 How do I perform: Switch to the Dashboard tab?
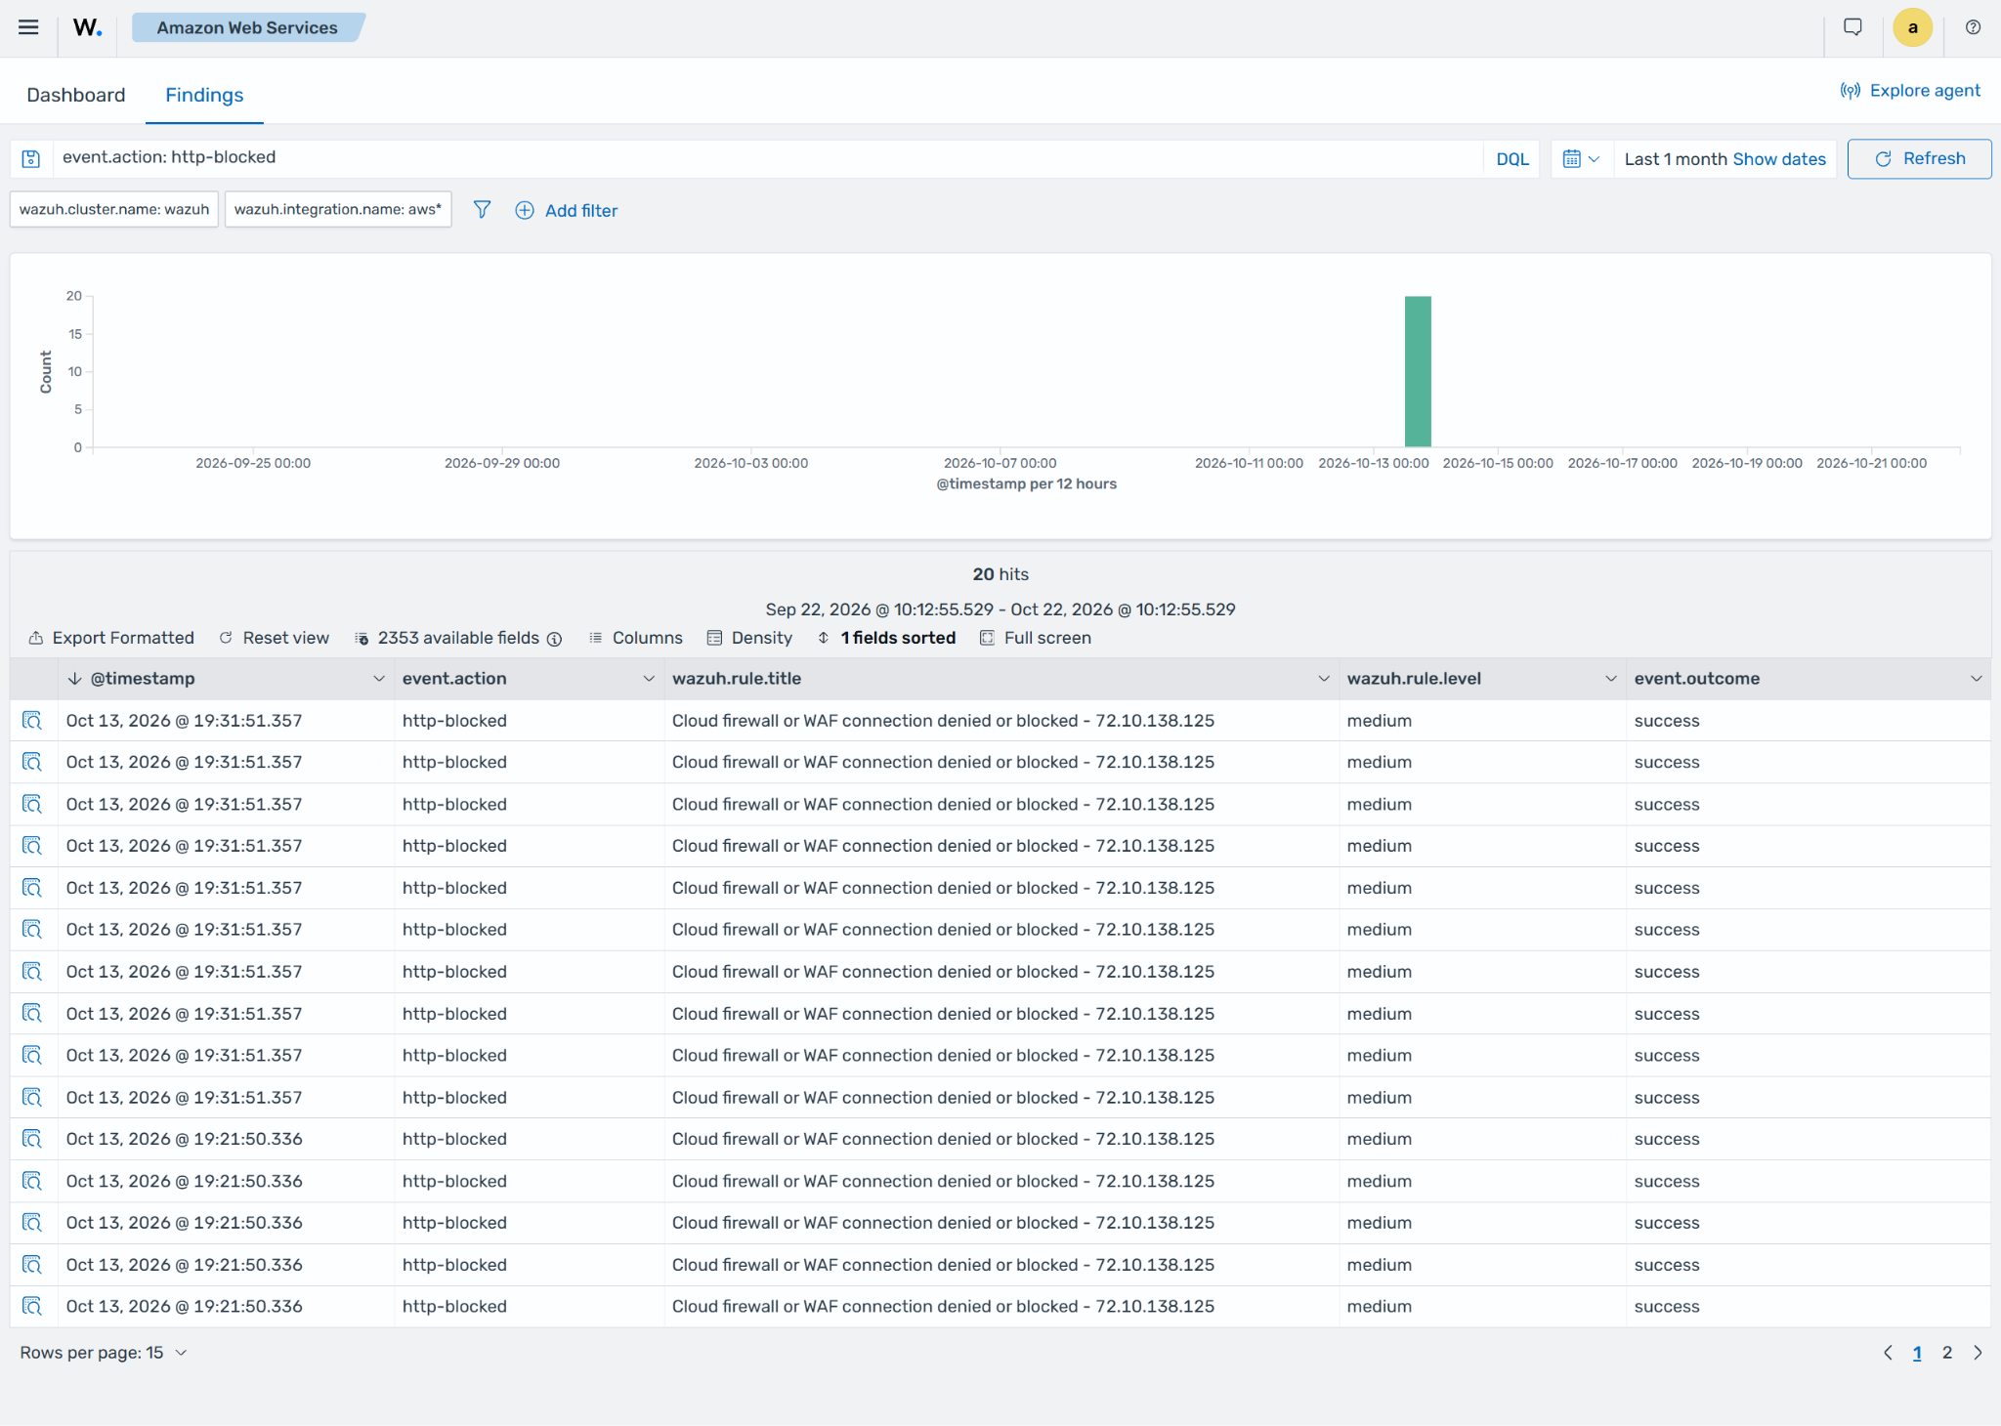(76, 95)
